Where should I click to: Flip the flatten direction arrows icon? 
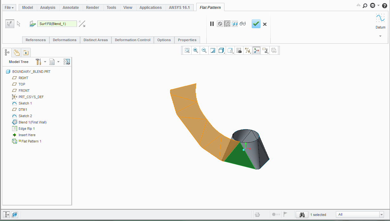(82, 24)
